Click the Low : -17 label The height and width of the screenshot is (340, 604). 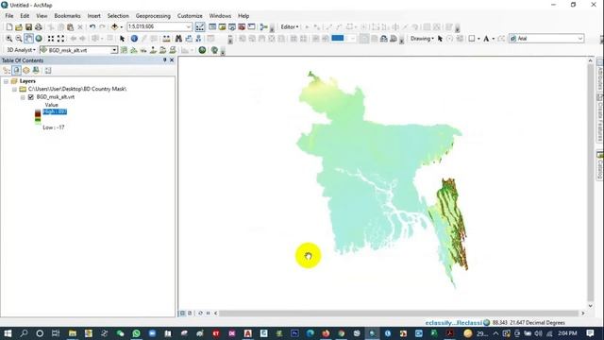click(54, 127)
